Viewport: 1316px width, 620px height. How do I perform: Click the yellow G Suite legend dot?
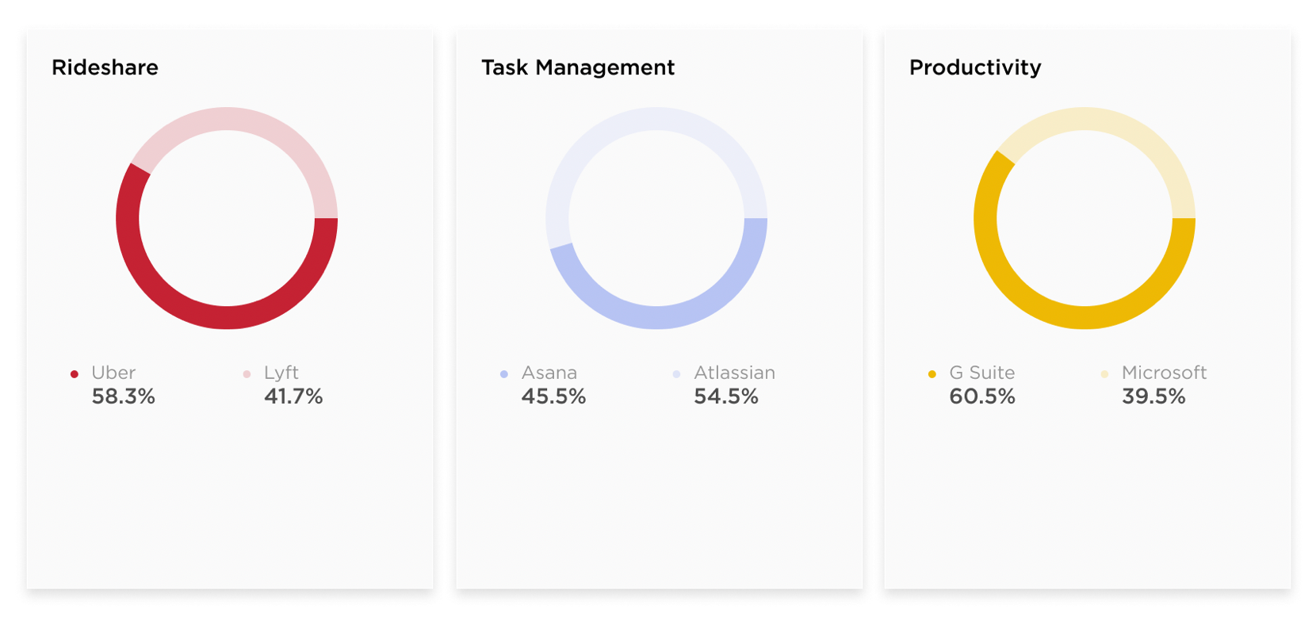tap(932, 374)
